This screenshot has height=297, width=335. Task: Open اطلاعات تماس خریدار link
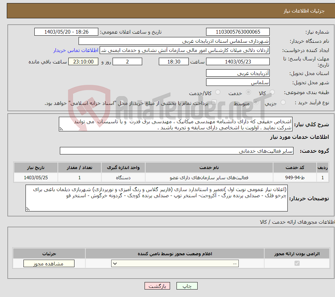tap(76, 50)
